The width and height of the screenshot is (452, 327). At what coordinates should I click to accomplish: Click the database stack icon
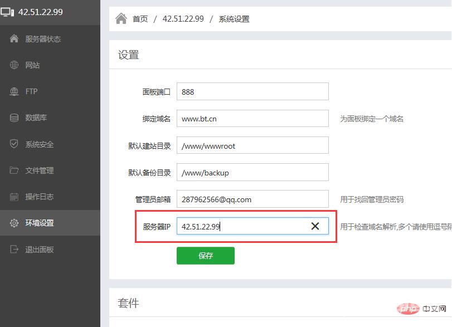[x=14, y=118]
